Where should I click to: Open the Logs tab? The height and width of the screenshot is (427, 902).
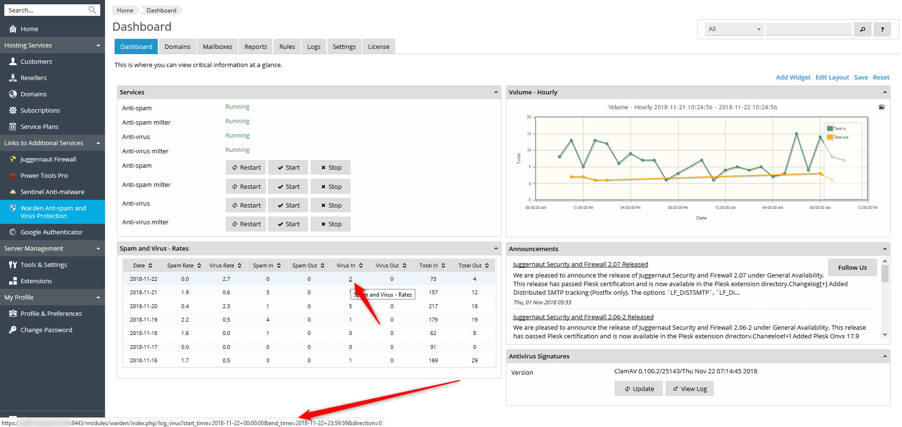coord(314,46)
